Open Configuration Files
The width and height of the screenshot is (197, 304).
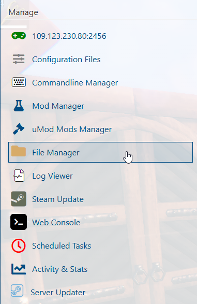[66, 60]
